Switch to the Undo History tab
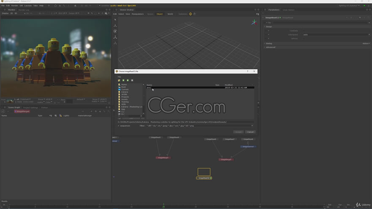This screenshot has height=209, width=372. (288, 10)
